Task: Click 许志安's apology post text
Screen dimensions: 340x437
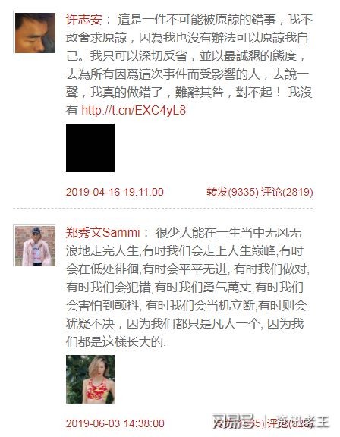Action: [189, 65]
